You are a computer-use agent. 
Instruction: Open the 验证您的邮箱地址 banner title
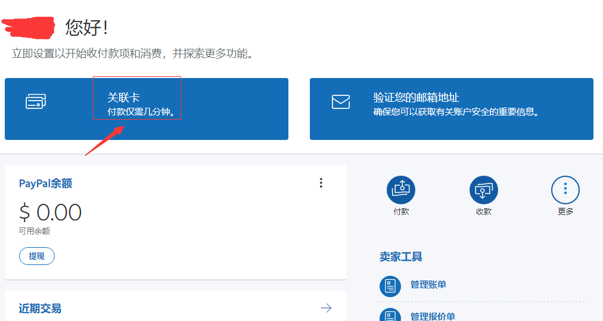coord(416,98)
